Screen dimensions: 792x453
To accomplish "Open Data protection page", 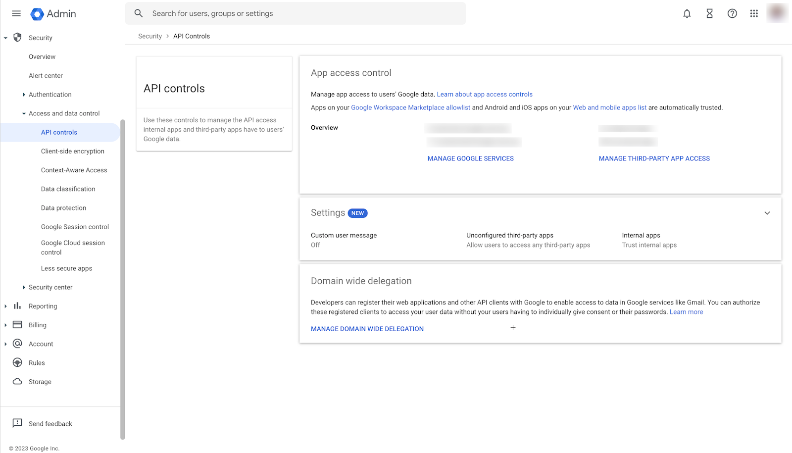I will [64, 208].
